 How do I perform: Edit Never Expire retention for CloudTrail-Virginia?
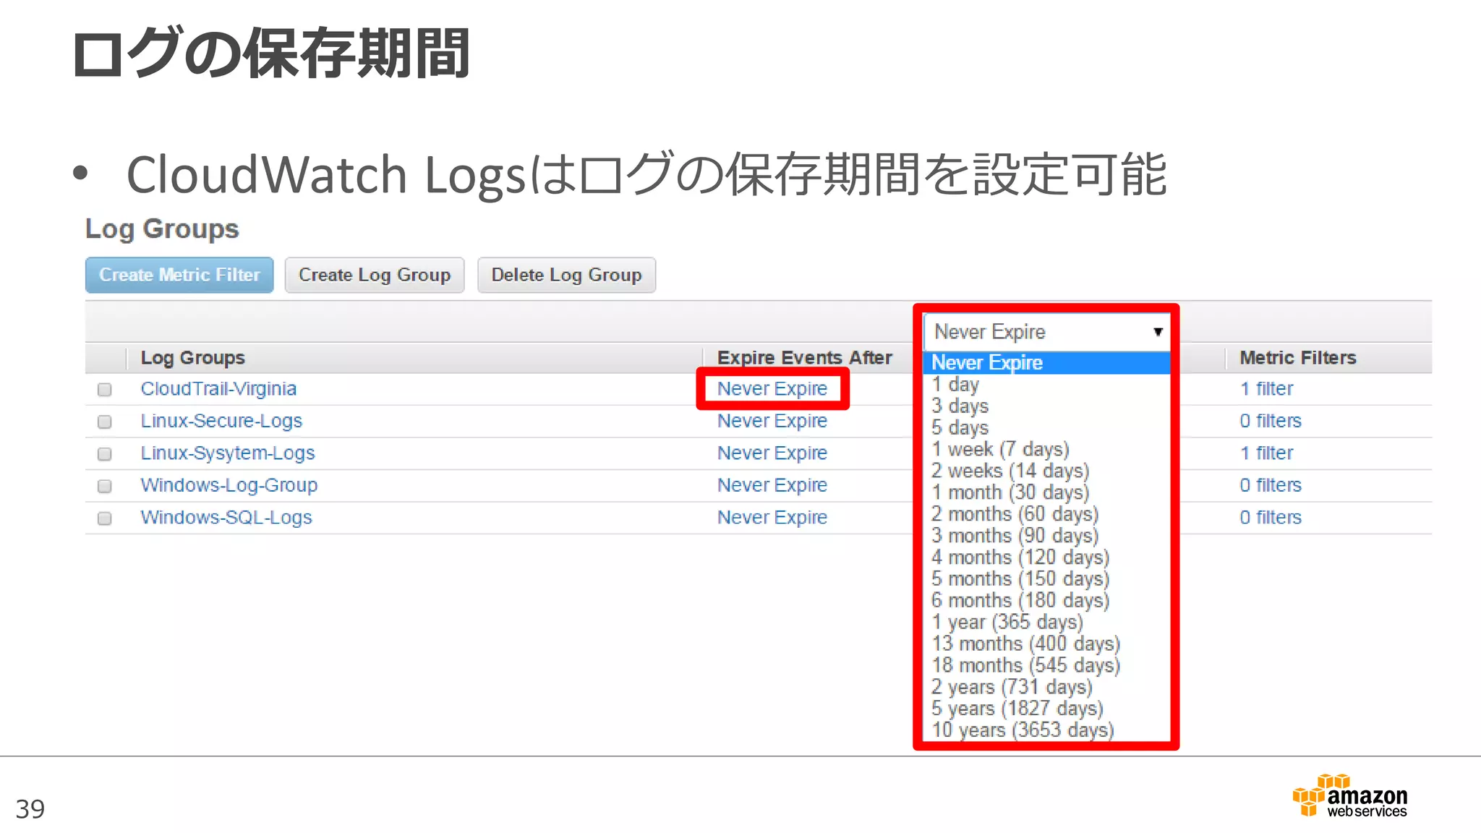[x=772, y=389]
